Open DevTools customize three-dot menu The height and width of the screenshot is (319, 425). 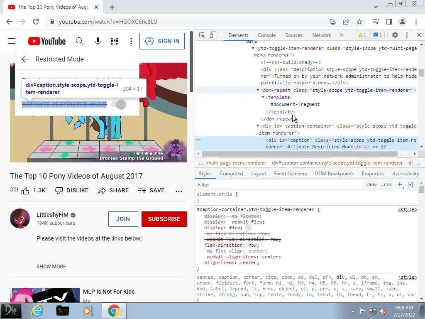pos(407,35)
